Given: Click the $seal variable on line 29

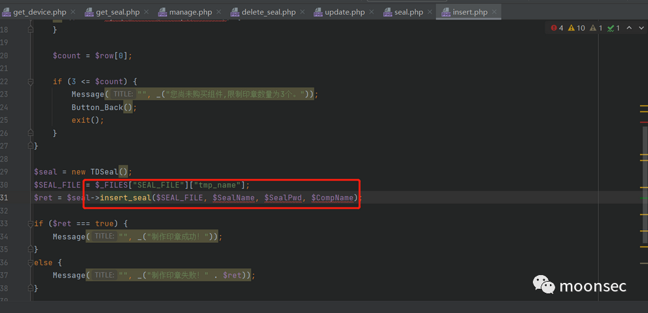Looking at the screenshot, I should (46, 172).
